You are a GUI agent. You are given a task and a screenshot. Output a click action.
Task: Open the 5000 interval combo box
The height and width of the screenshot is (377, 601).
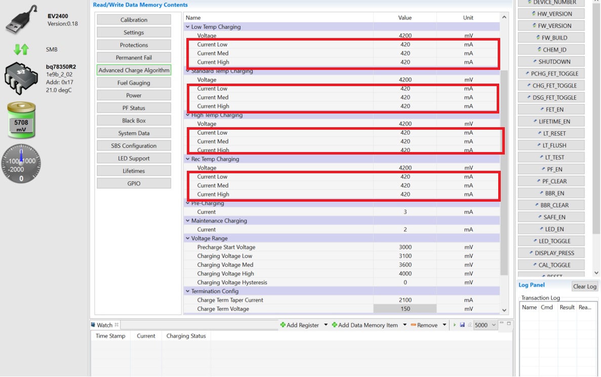pos(485,325)
